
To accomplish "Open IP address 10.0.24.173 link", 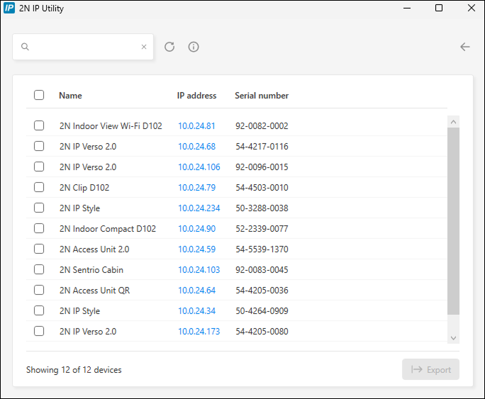I will (x=199, y=331).
